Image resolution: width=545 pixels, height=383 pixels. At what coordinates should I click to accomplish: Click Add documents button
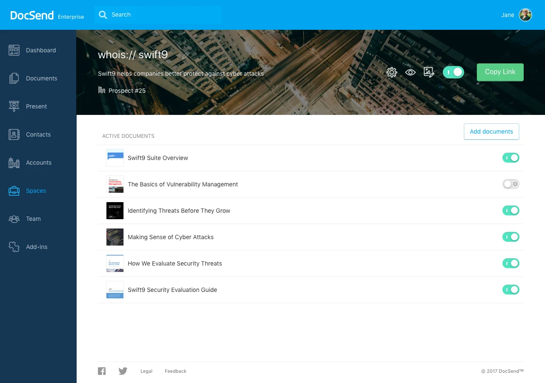point(491,132)
